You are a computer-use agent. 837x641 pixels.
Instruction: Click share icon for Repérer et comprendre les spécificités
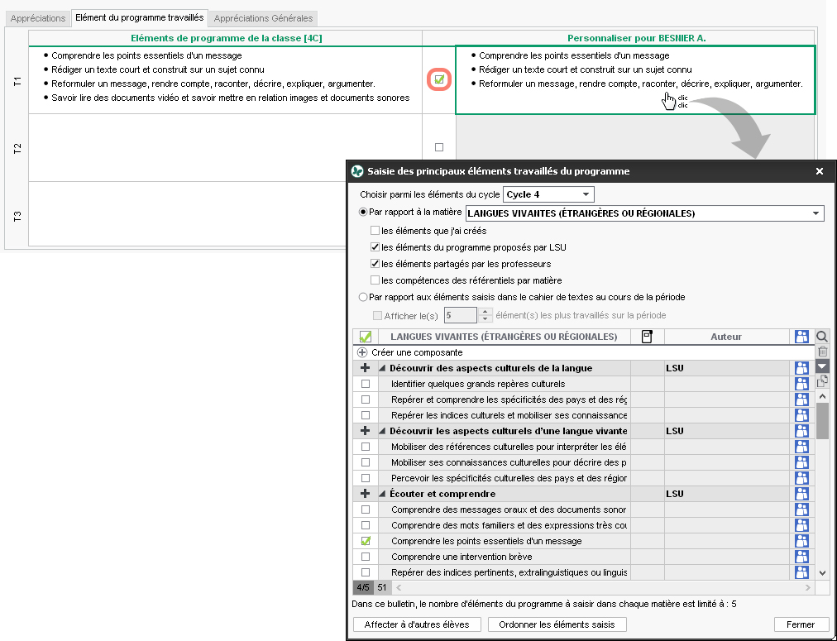coord(801,399)
